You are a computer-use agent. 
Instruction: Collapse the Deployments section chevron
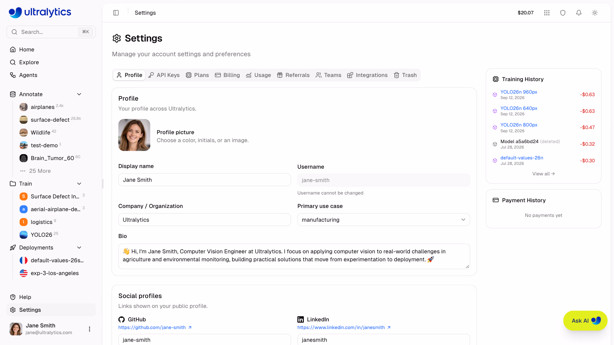pyautogui.click(x=79, y=248)
